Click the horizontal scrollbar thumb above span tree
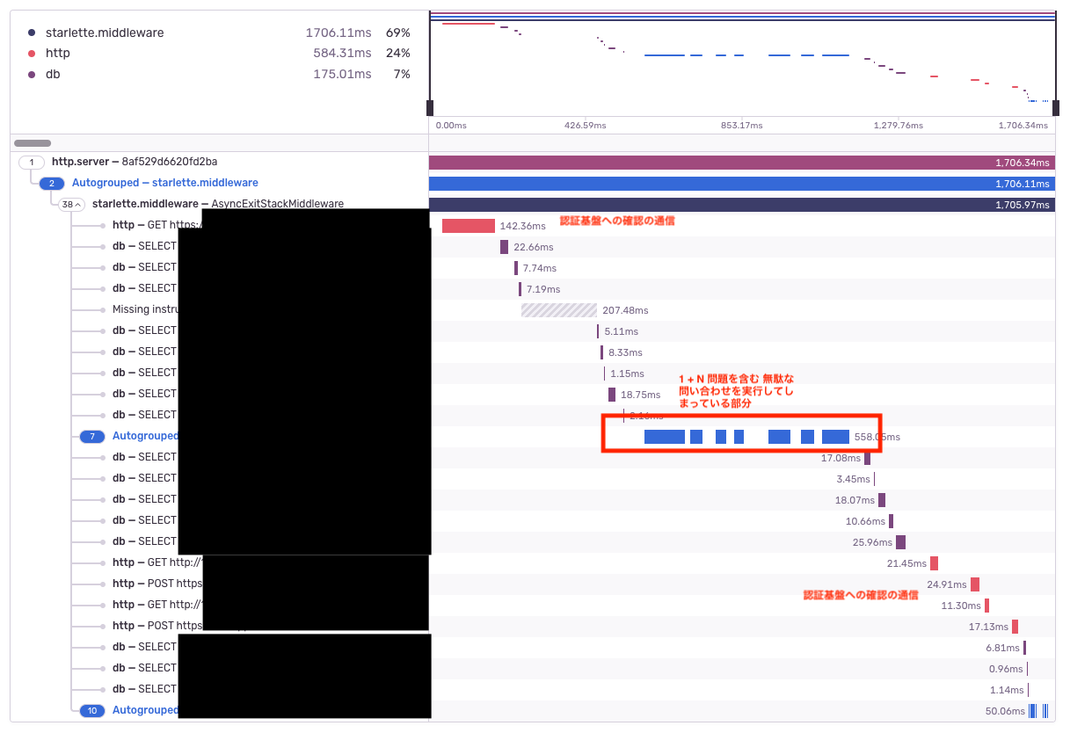 tap(33, 143)
